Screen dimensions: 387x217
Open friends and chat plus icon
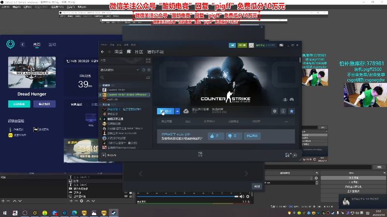point(295,155)
